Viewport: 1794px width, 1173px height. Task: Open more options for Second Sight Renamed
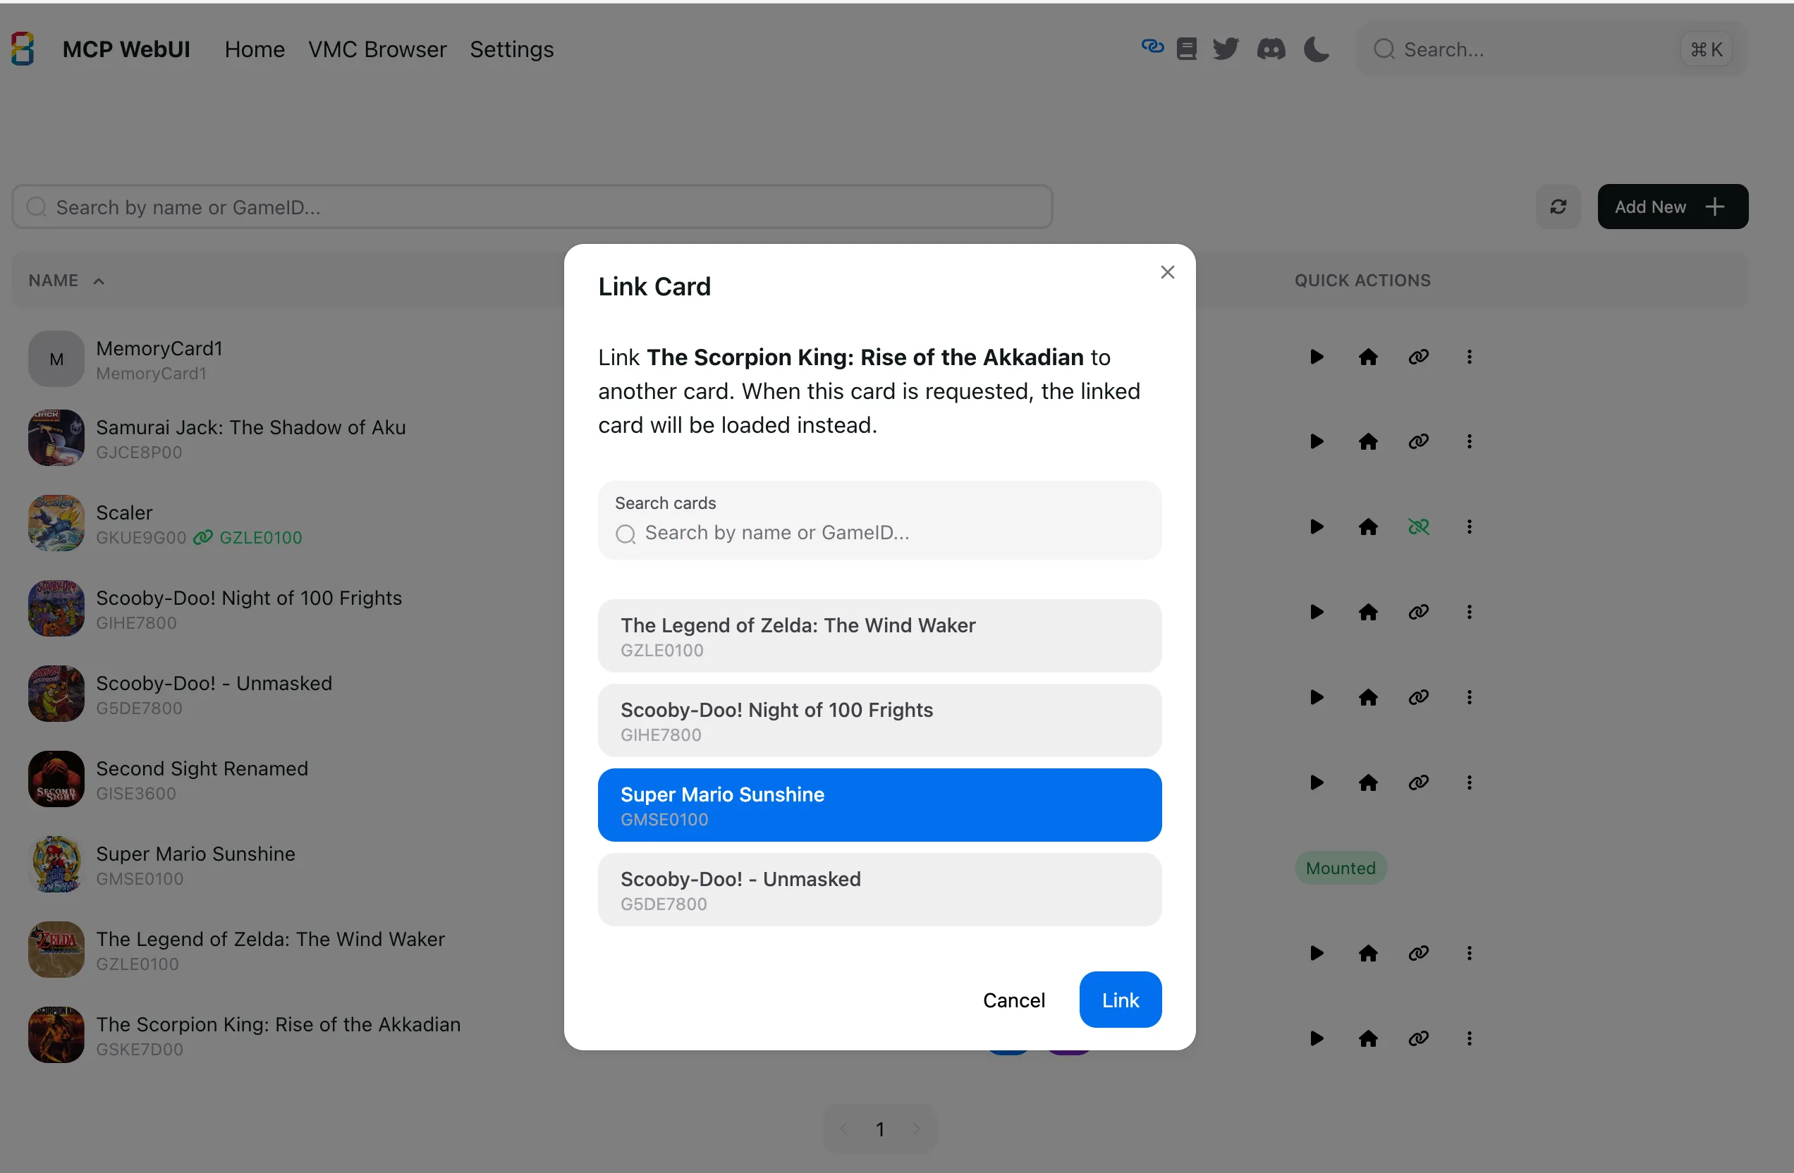point(1468,782)
